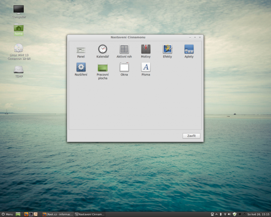Click the beige launcher next to terminal
271x217 pixels.
(36, 215)
